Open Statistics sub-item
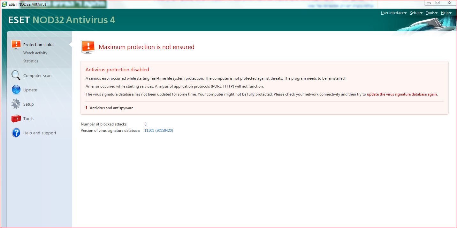457x228 pixels. coord(31,61)
